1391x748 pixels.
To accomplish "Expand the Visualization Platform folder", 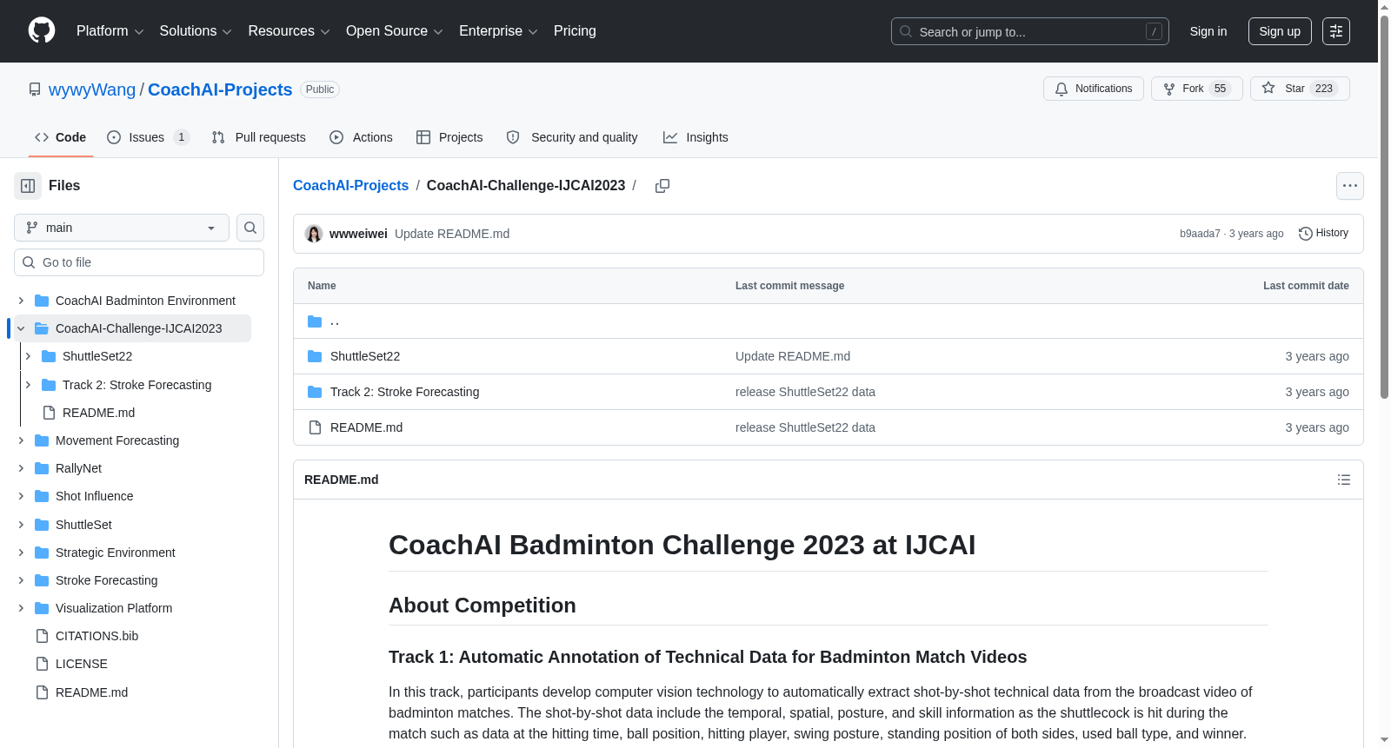I will tap(21, 608).
